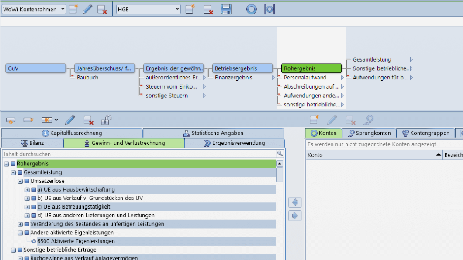Select Konten tab

point(323,133)
